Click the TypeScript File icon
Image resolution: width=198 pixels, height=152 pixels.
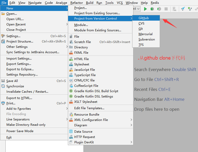pyautogui.click(x=71, y=75)
